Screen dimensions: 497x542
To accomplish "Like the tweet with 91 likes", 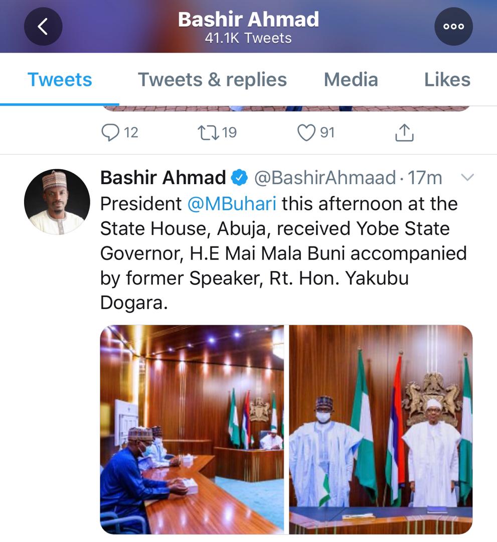I will [x=305, y=132].
